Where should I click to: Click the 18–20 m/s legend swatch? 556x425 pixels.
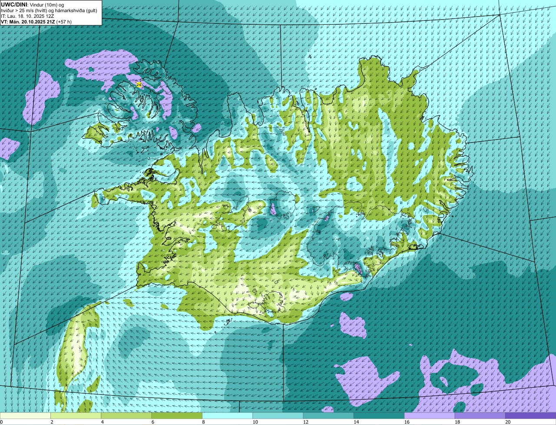tap(480, 415)
